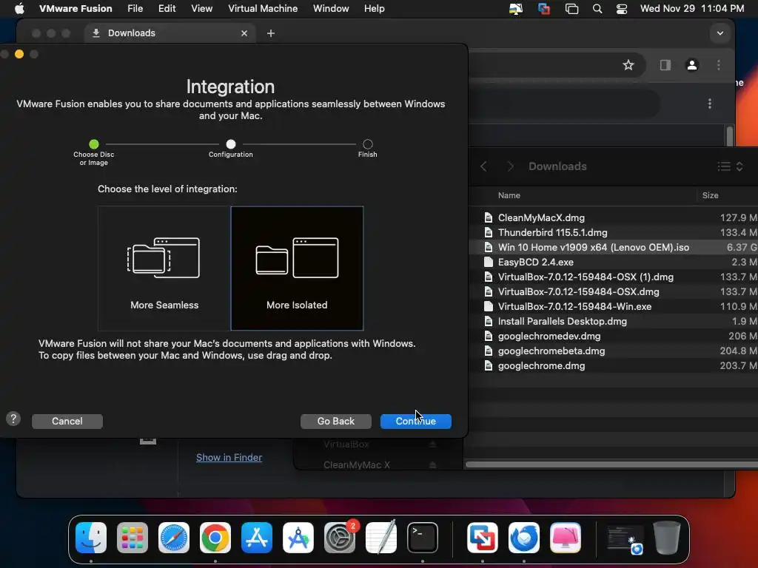This screenshot has width=758, height=568.
Task: Change the Finder view mode selector
Action: (x=730, y=166)
